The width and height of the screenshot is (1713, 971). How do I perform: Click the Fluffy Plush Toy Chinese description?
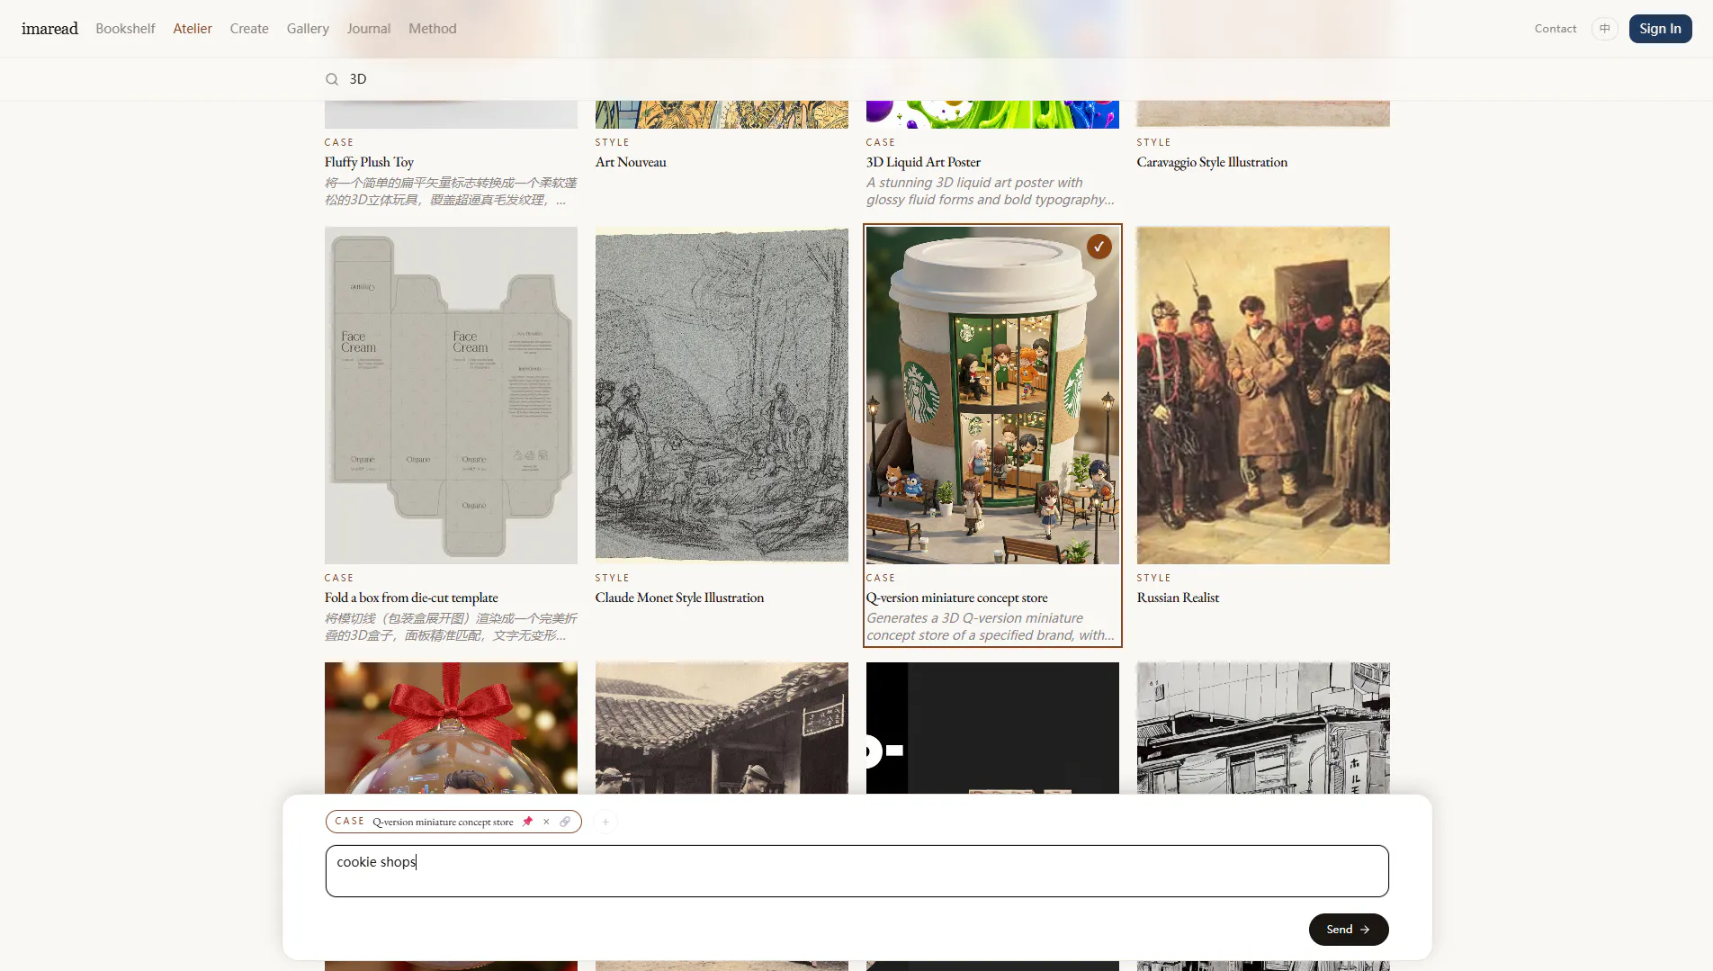pos(451,191)
